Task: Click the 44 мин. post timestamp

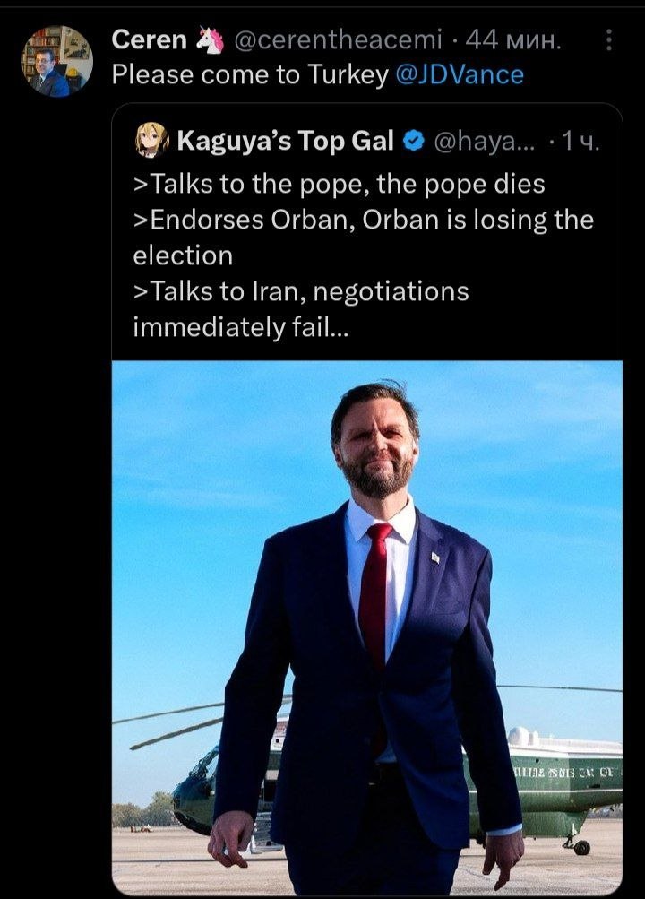Action: point(520,40)
